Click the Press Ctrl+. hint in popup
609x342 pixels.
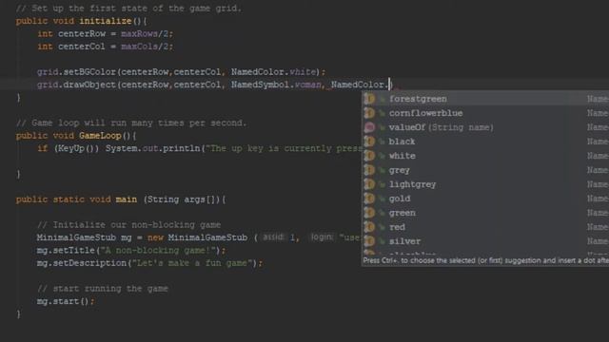pyautogui.click(x=485, y=260)
